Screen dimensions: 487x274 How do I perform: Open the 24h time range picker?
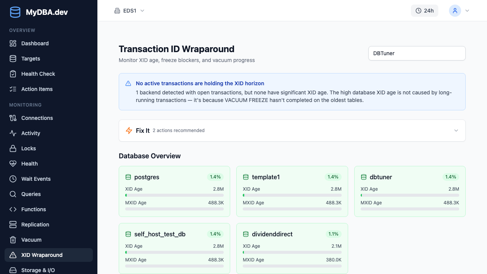coord(425,11)
